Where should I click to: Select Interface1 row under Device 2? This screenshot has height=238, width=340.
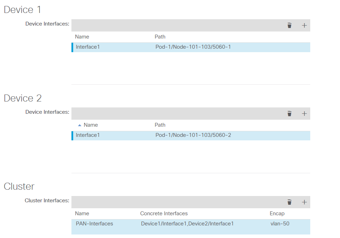point(88,135)
